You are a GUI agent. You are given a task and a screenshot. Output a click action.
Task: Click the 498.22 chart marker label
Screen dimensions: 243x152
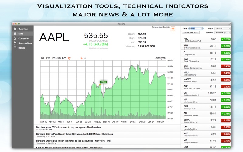(x=103, y=82)
